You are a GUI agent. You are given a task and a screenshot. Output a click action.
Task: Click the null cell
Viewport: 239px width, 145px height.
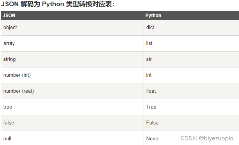point(72,138)
